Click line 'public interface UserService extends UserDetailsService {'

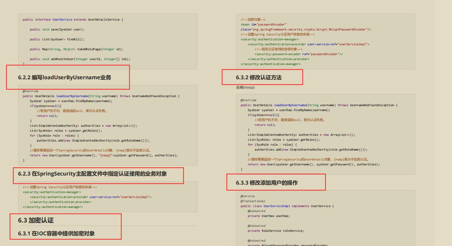73,20
